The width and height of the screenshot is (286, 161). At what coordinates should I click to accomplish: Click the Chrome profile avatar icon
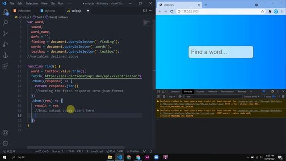click(276, 11)
